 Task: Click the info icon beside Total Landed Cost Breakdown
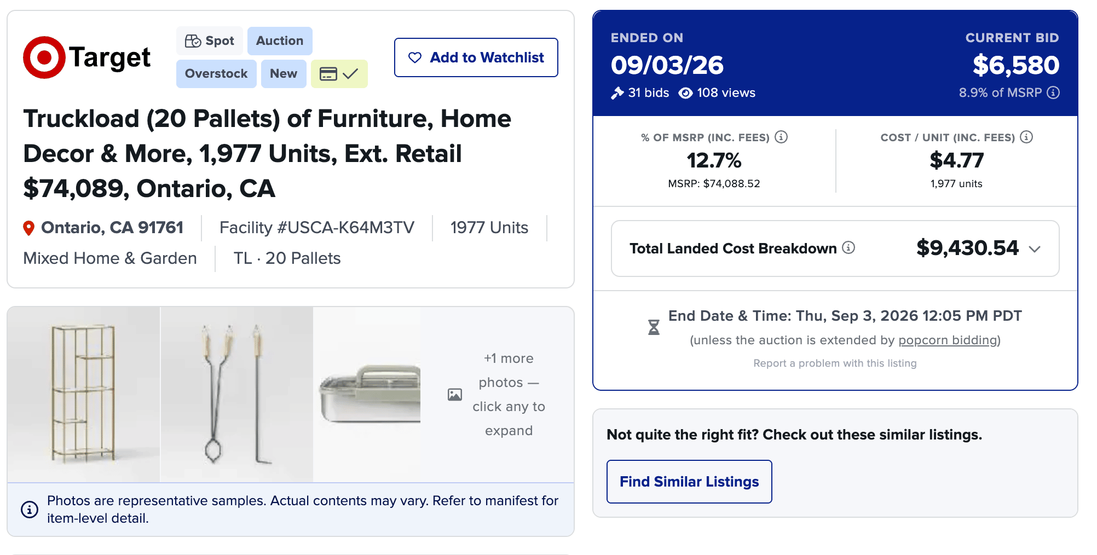(x=848, y=248)
